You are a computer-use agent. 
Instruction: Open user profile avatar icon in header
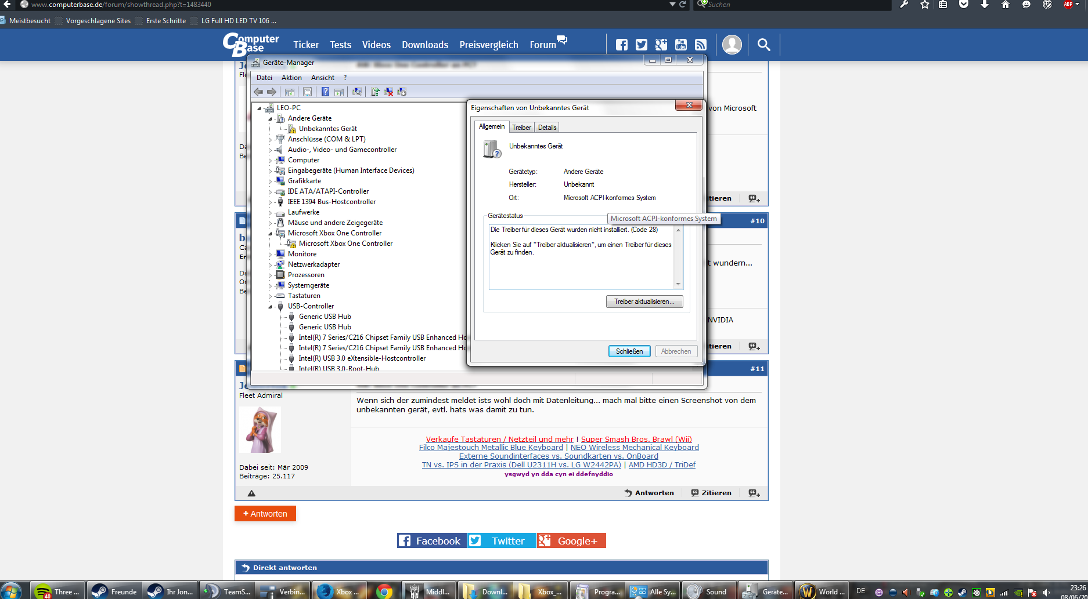(732, 45)
